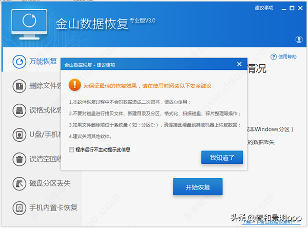Switch to 磁盘分区丢失 mode
This screenshot has height=228, width=308.
(x=42, y=183)
